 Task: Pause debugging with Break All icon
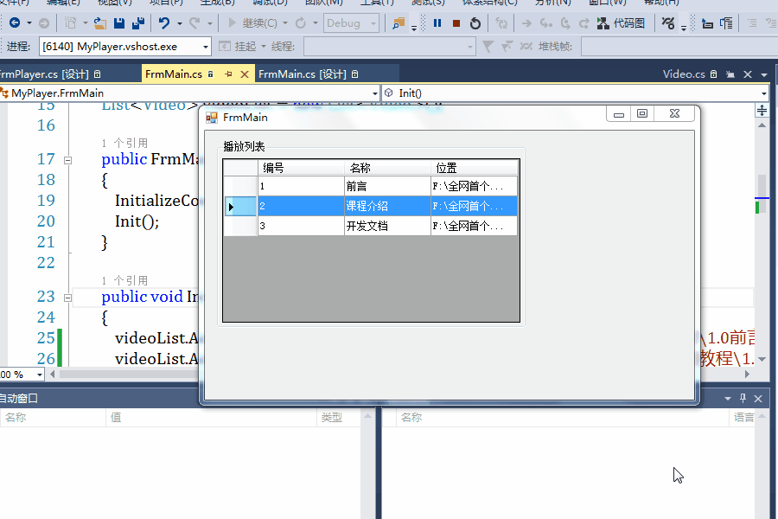[x=437, y=22]
